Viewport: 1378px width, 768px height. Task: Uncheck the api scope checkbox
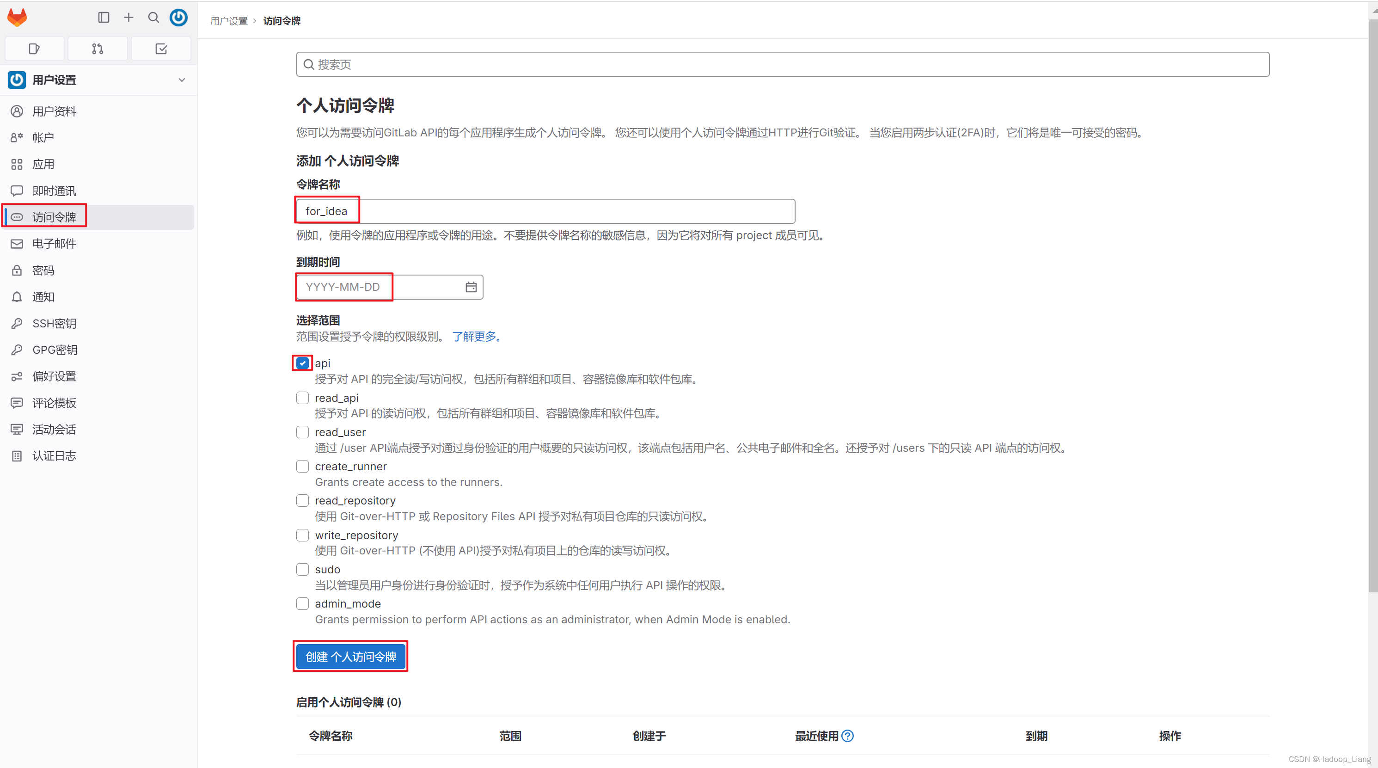pos(302,363)
